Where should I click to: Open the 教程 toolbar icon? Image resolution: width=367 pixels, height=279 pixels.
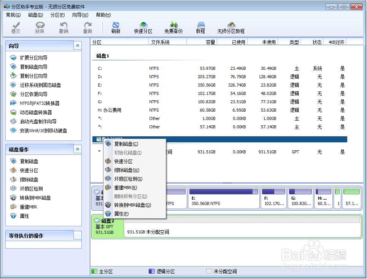(200, 27)
